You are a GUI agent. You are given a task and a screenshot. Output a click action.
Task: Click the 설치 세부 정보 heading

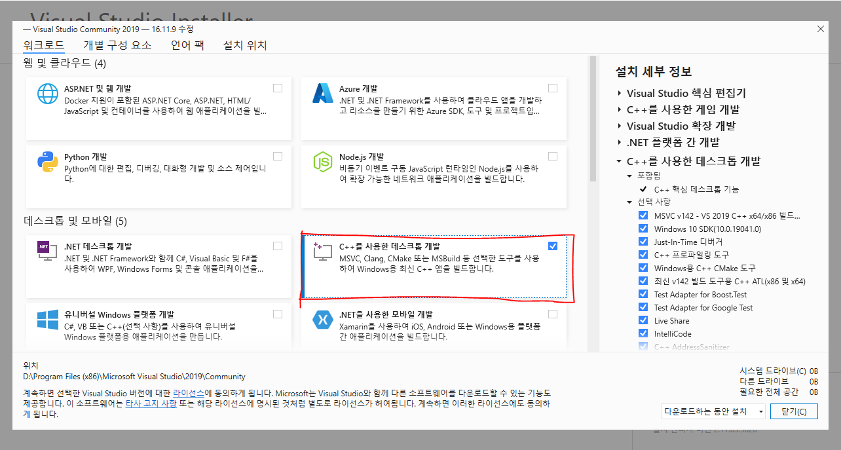654,71
